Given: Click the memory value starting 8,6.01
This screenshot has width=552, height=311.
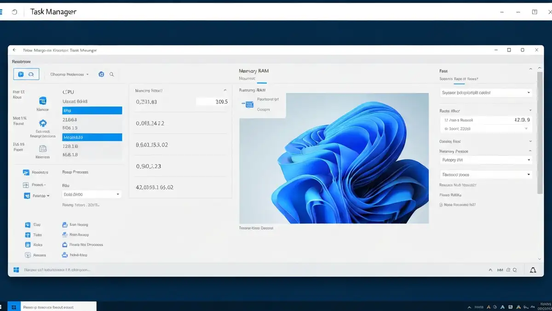Looking at the screenshot, I should (x=152, y=145).
